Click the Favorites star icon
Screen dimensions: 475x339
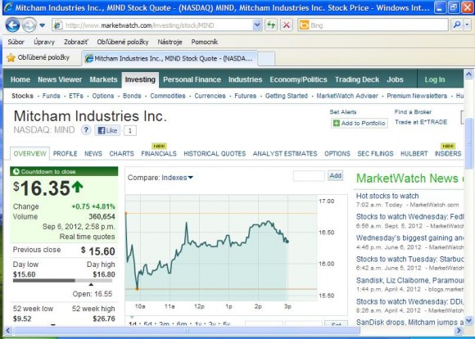click(11, 57)
